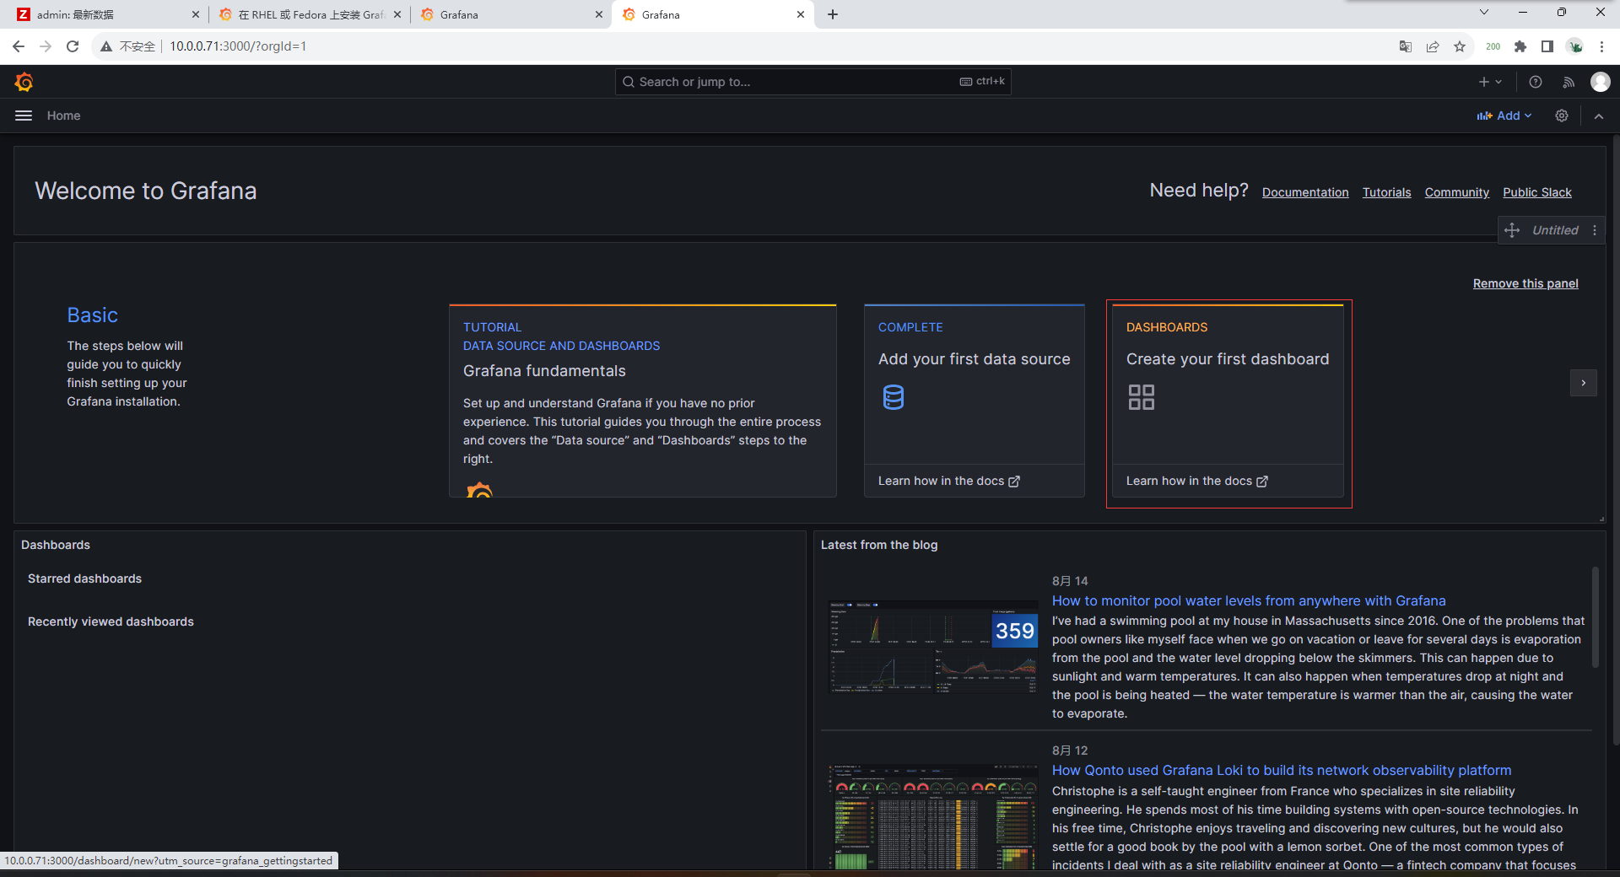
Task: Click the address bar URL
Action: pyautogui.click(x=238, y=46)
